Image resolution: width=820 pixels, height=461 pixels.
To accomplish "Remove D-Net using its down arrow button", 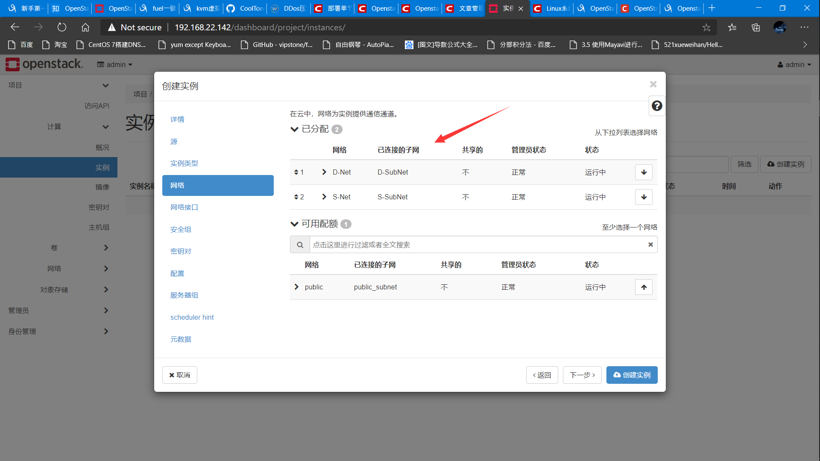I will pyautogui.click(x=644, y=172).
